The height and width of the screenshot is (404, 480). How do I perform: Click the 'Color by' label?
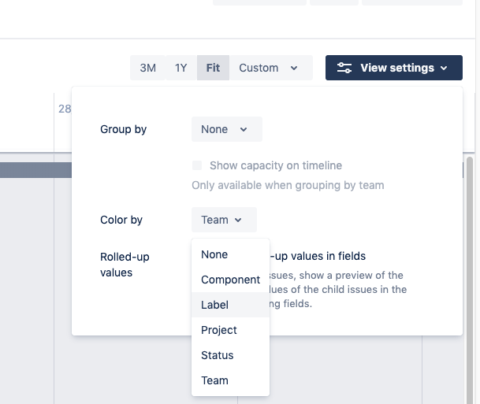point(121,220)
